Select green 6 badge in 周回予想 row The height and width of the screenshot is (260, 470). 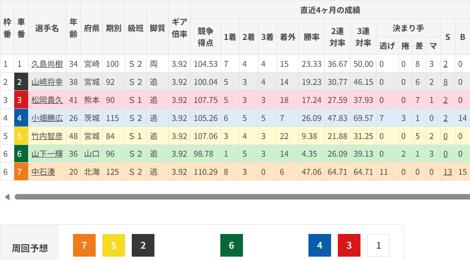click(x=231, y=245)
